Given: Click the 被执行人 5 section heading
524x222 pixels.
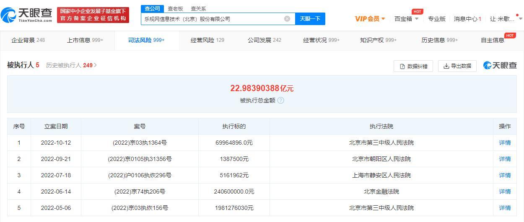Looking at the screenshot, I should [23, 65].
